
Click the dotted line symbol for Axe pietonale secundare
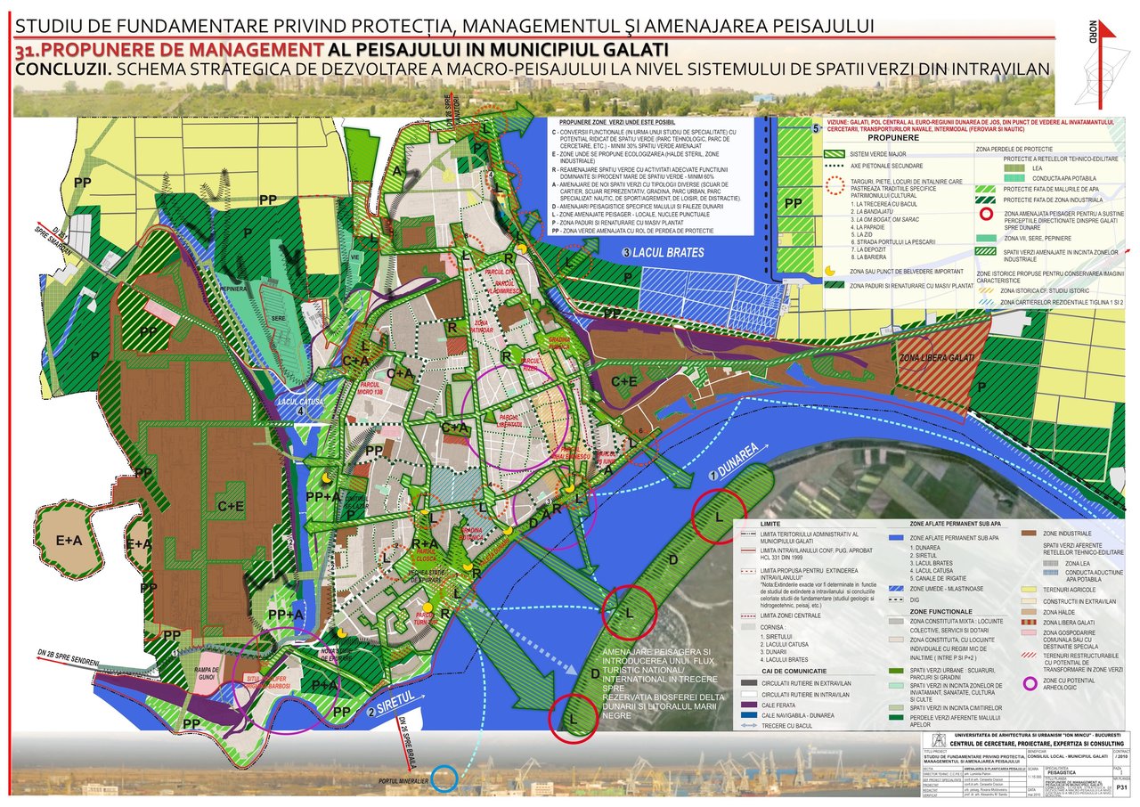(835, 166)
